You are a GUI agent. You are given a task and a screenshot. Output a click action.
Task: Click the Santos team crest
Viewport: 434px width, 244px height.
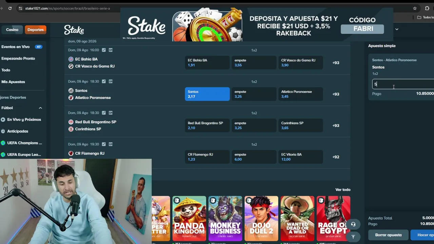coord(71,90)
